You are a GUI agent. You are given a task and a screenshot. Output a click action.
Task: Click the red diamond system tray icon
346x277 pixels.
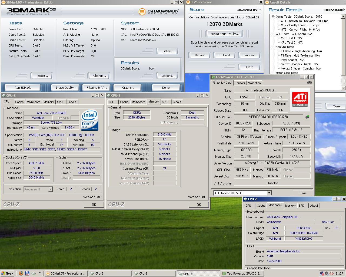331,273
